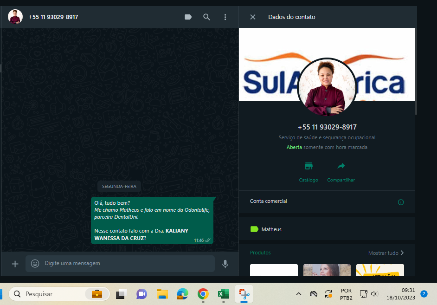Click Serviço de saúde e segurança category
437x305 pixels.
[x=327, y=137]
